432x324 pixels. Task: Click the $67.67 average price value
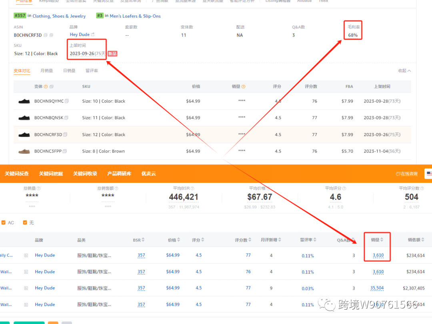click(x=260, y=197)
